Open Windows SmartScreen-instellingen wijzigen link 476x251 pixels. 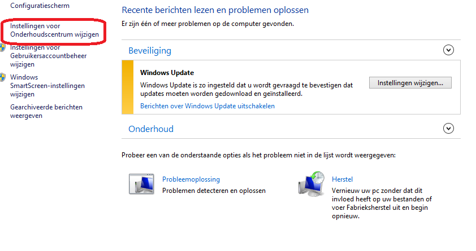click(47, 86)
